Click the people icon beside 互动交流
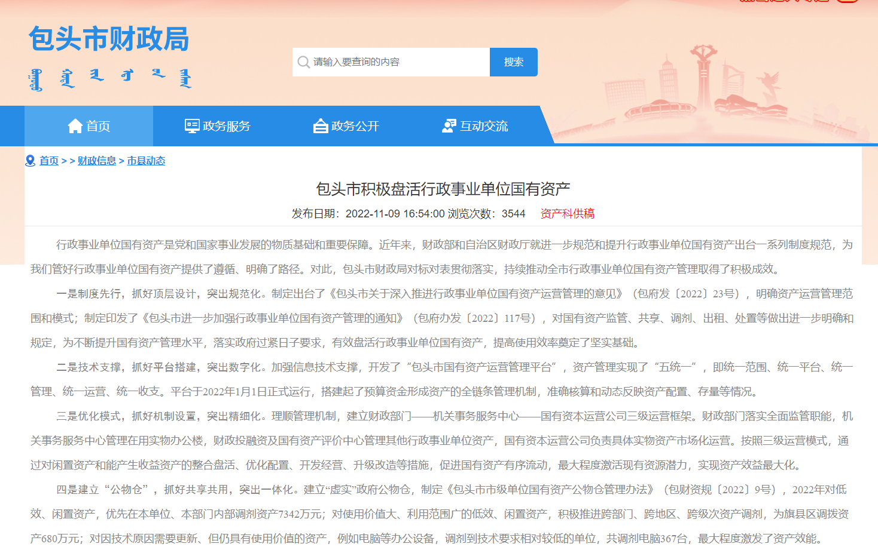The image size is (878, 553). (449, 126)
